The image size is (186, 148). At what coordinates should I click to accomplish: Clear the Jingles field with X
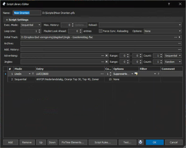tap(107, 62)
